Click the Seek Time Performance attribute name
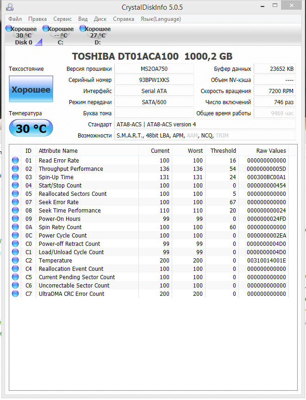The image size is (306, 400). [x=69, y=211]
